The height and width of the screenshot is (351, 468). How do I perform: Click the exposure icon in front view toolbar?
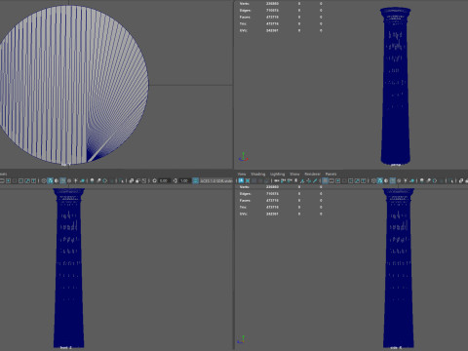pyautogui.click(x=155, y=180)
